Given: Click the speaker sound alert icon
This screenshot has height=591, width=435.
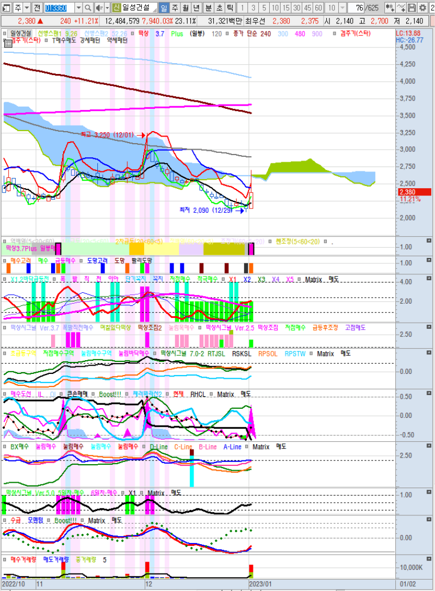Looking at the screenshot, I should [x=99, y=8].
